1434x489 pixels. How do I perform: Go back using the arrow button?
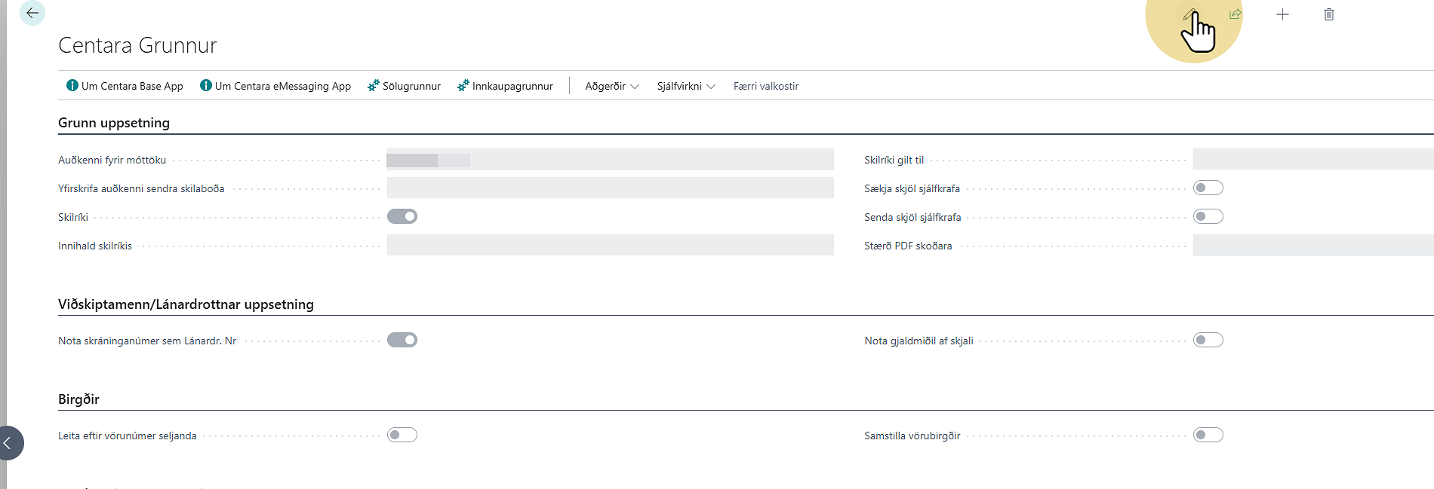click(x=32, y=13)
